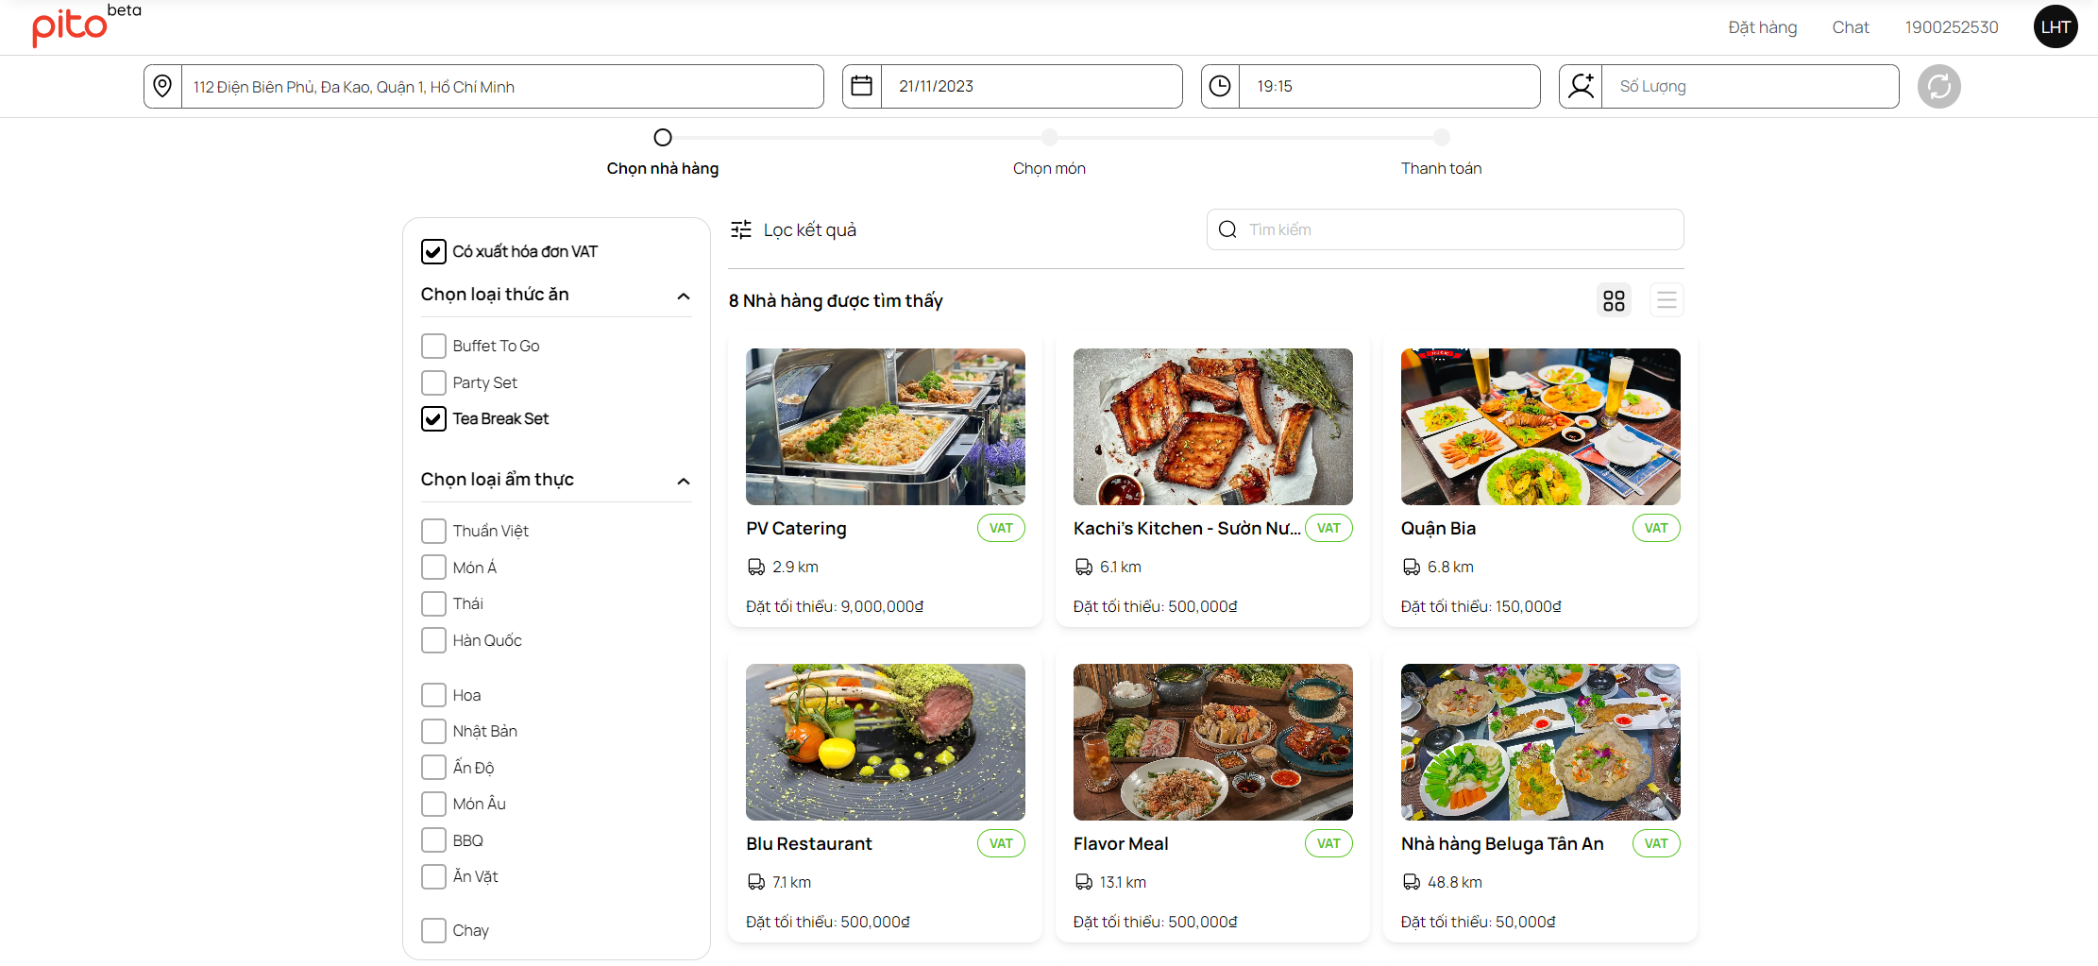Open the Flavor Meal restaurant name
The height and width of the screenshot is (966, 2098).
pos(1121,843)
